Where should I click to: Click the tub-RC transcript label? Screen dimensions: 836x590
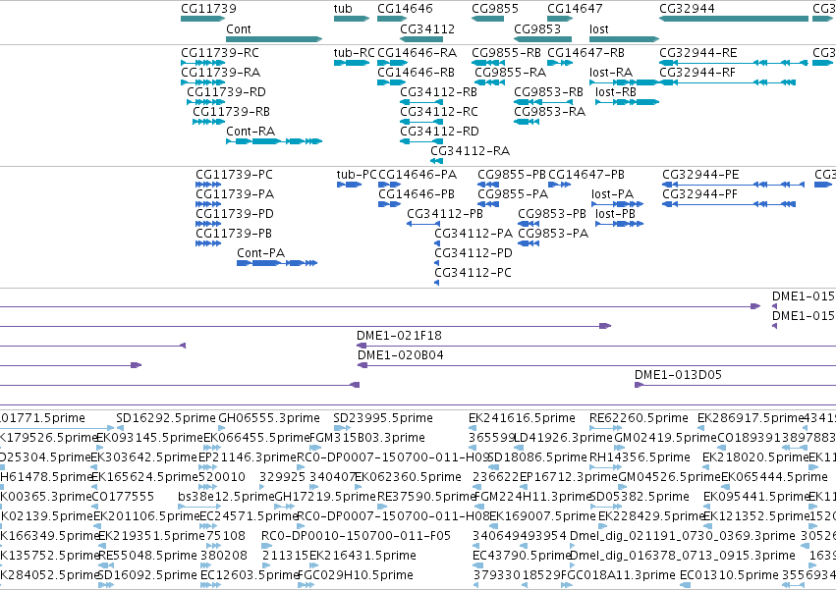point(355,53)
